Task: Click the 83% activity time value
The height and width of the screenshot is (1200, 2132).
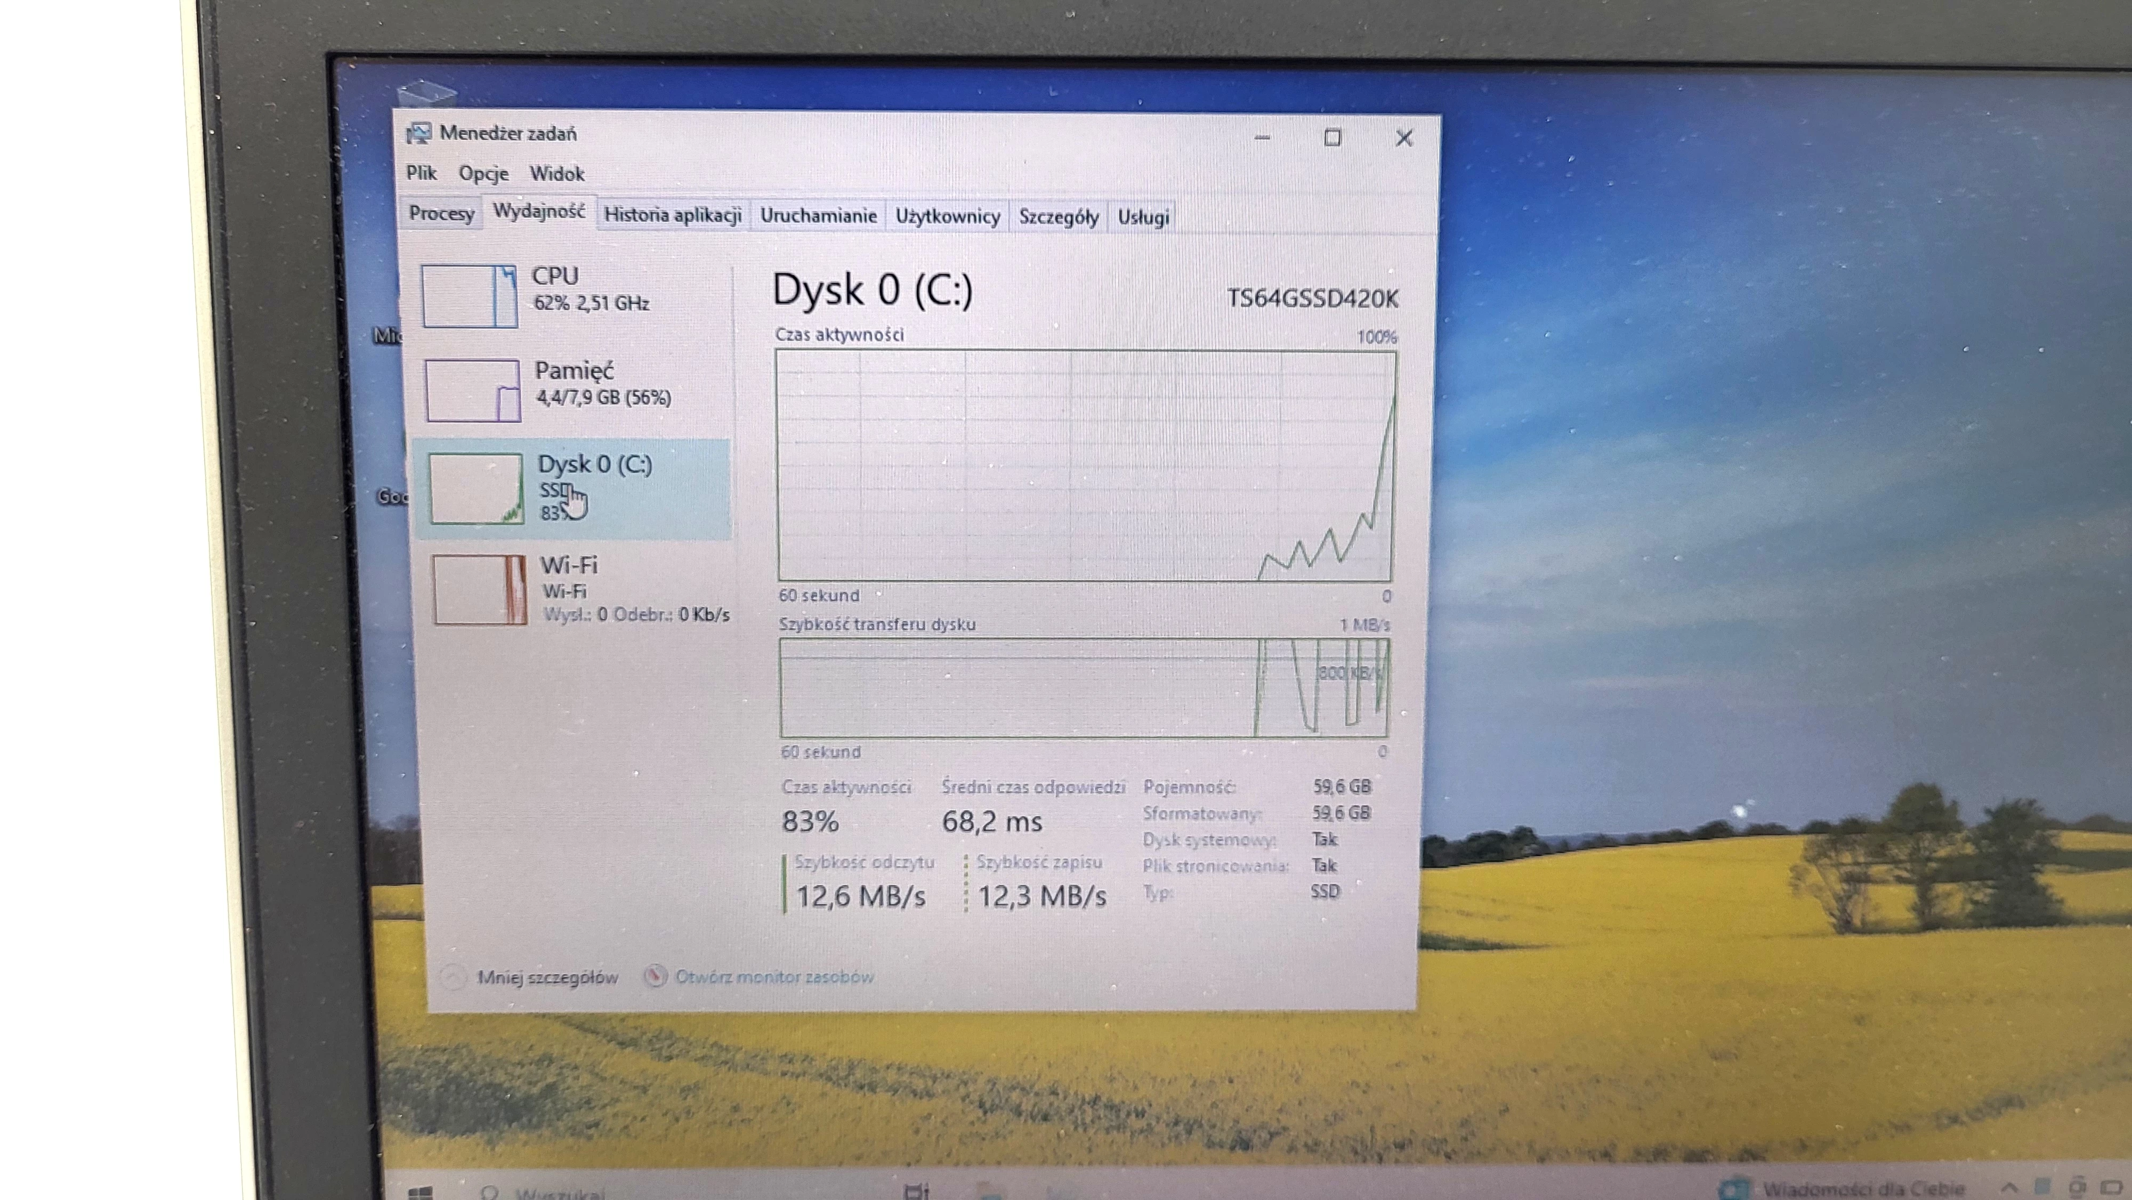Action: point(810,821)
